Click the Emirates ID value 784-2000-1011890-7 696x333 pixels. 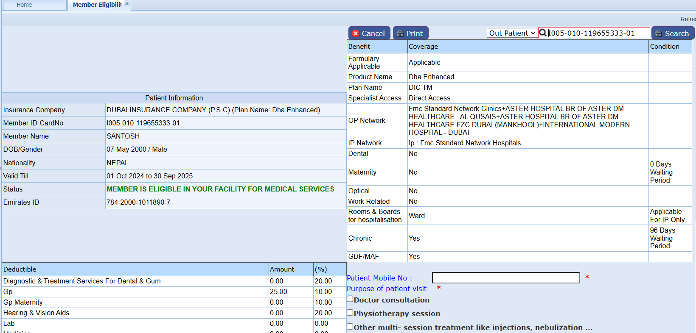[x=138, y=203]
